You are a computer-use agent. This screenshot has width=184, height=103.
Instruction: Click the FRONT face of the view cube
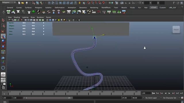(x=176, y=30)
